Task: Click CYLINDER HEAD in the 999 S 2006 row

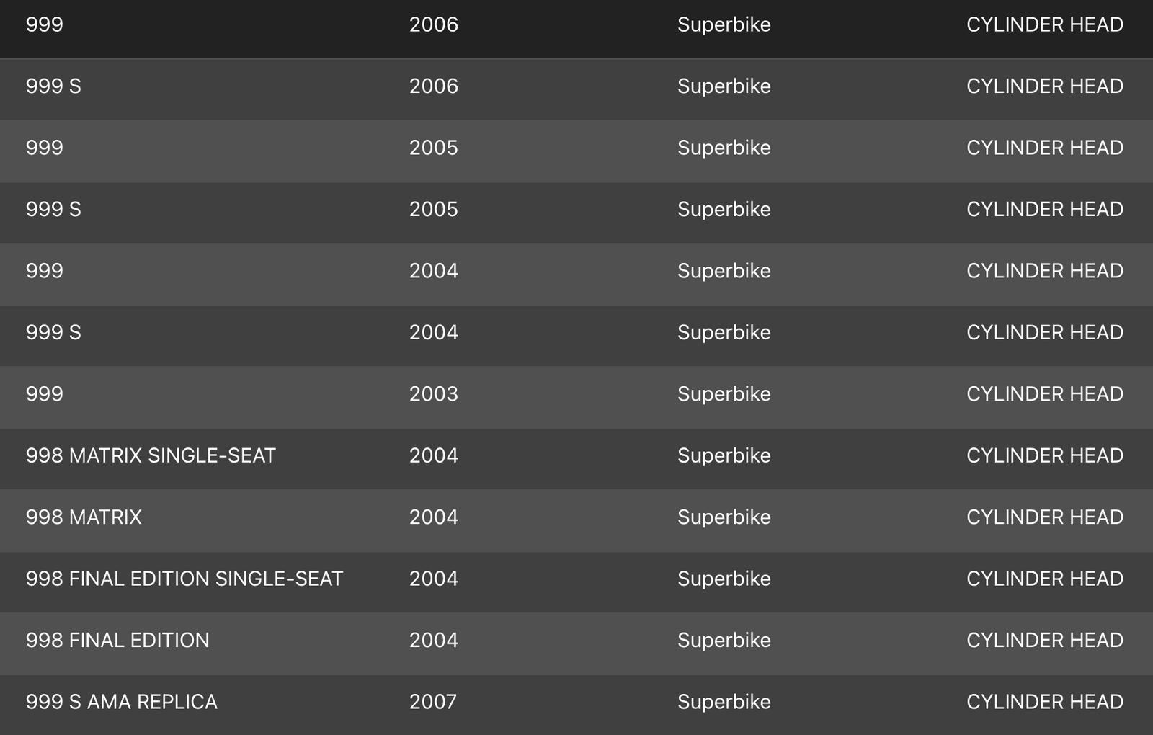Action: (x=1045, y=86)
